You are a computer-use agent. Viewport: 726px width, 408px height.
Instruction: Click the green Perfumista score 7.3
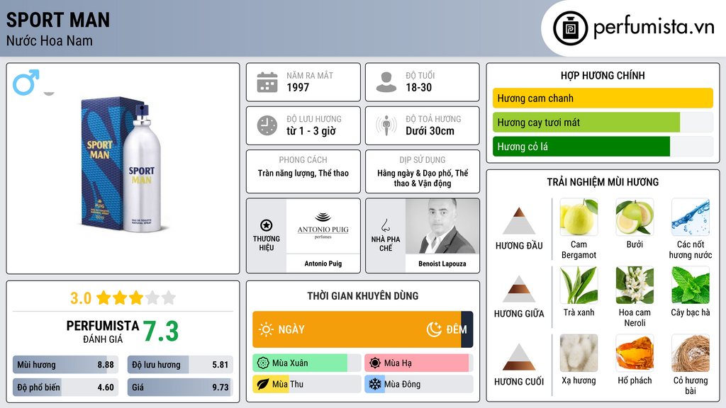[161, 331]
